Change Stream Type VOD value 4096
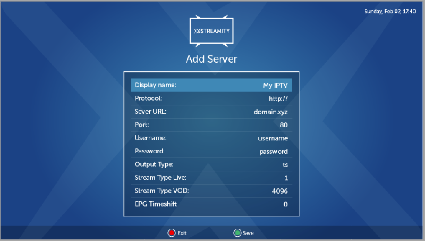 pos(280,192)
